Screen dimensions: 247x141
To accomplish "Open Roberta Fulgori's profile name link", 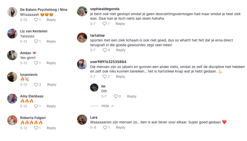I will pos(33,118).
